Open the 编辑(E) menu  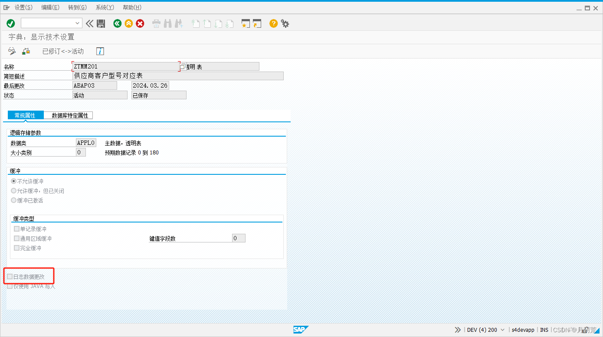coord(50,7)
